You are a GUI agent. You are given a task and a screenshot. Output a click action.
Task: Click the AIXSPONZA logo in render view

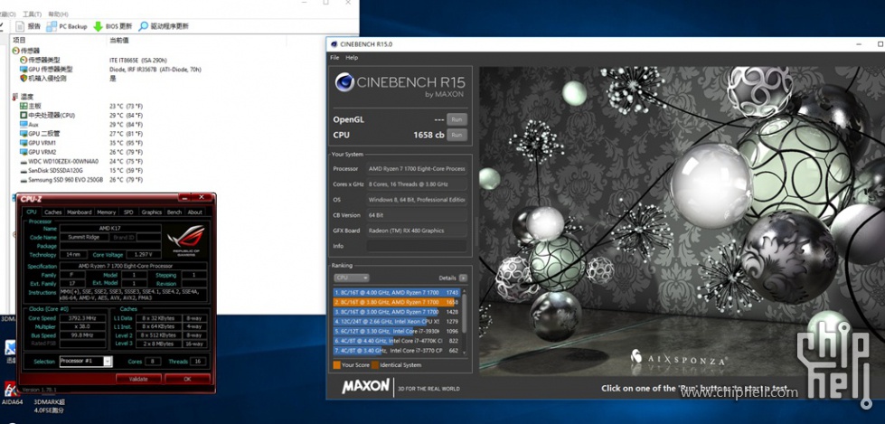(x=678, y=359)
